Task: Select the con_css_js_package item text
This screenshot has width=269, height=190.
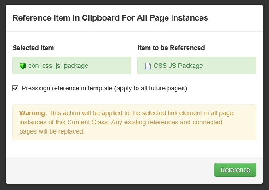Action: pos(58,66)
